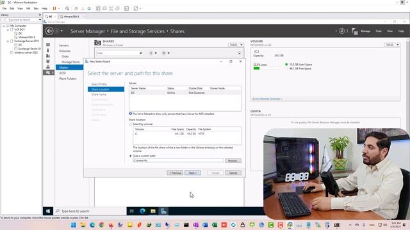Image resolution: width=410 pixels, height=230 pixels.
Task: Click the filter search magnifier icon
Action: (141, 53)
